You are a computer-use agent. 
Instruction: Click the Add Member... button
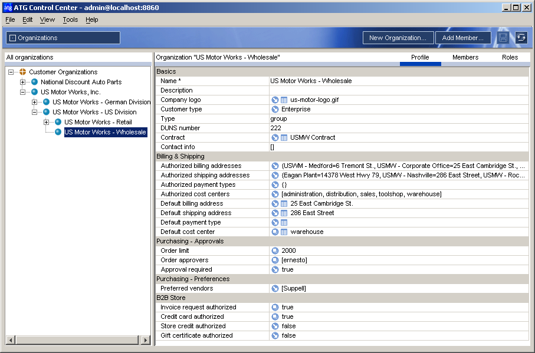click(x=462, y=38)
